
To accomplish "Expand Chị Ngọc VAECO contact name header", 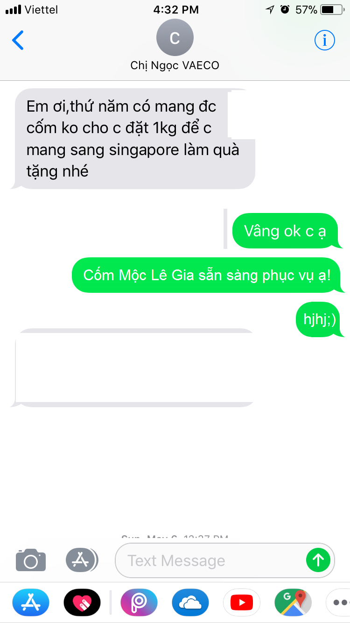I will coord(175,65).
